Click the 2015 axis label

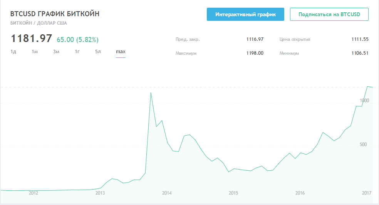[233, 193]
